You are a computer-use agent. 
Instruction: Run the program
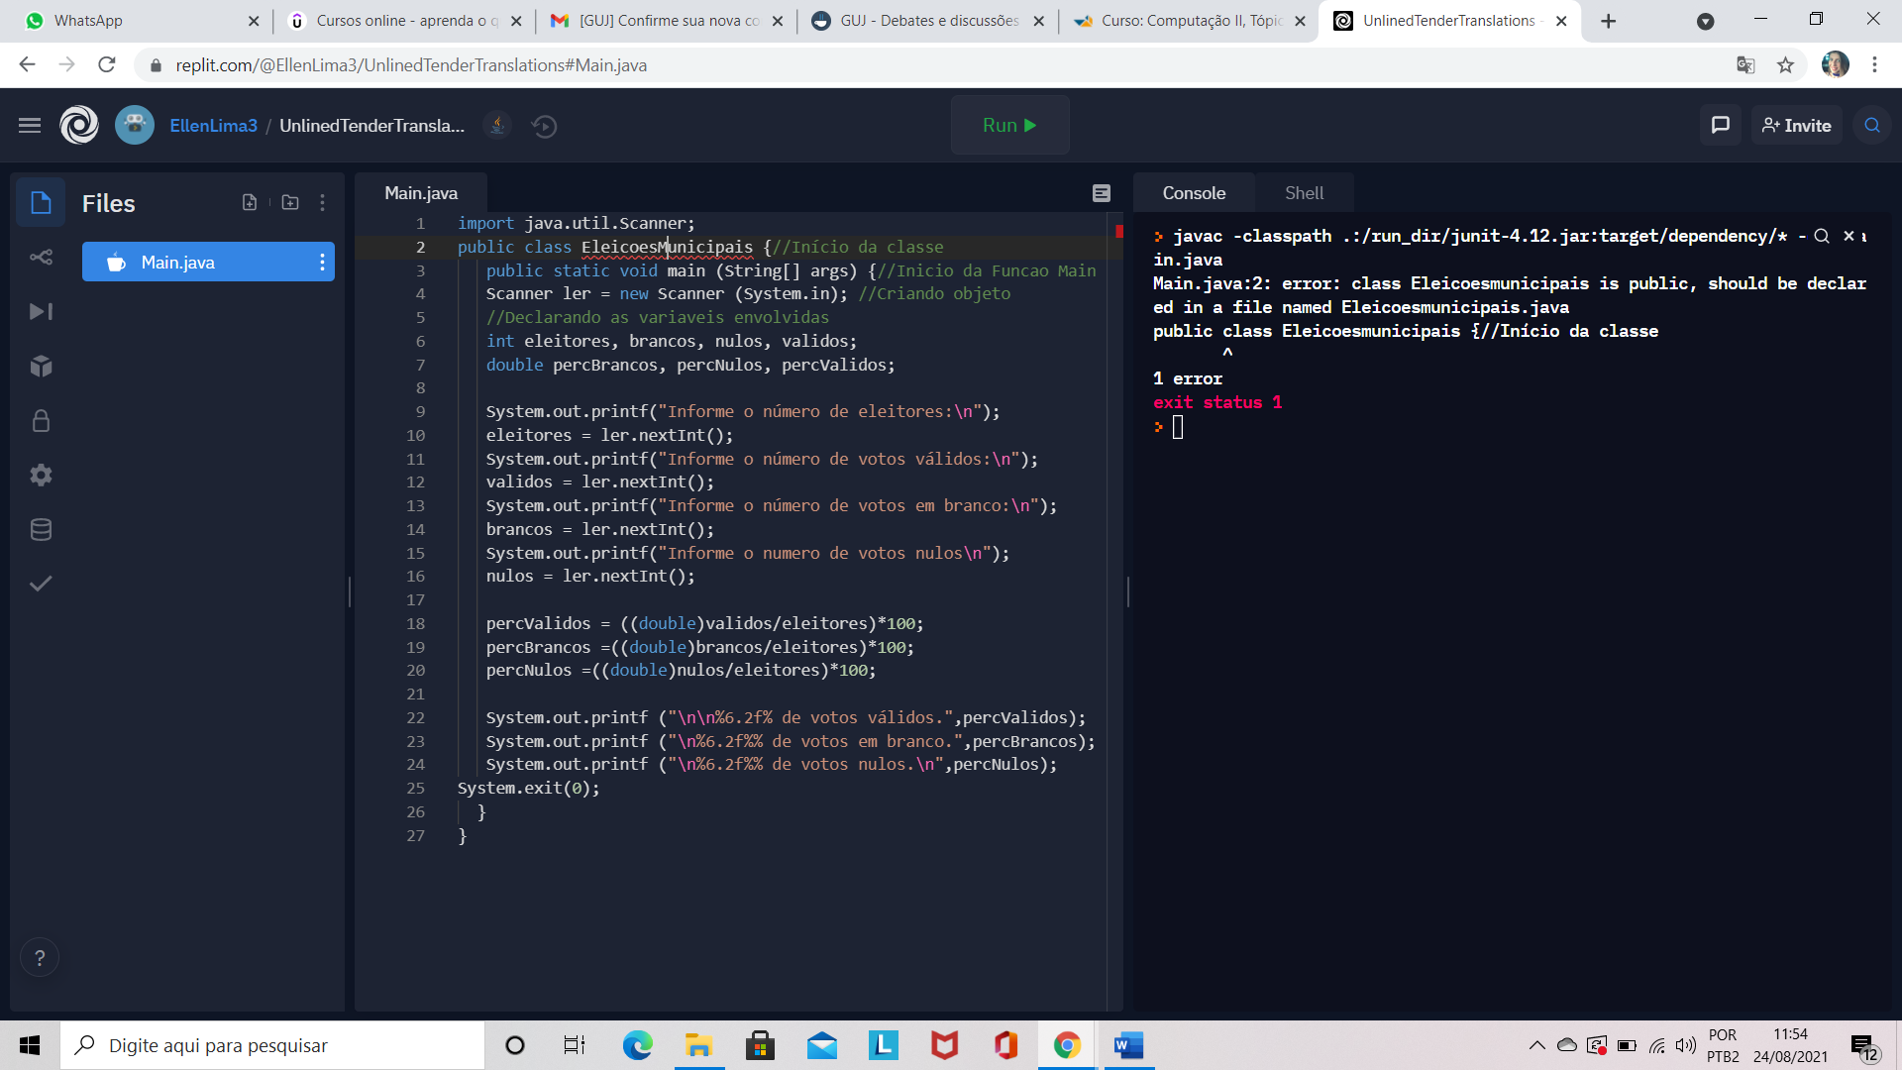point(1009,126)
